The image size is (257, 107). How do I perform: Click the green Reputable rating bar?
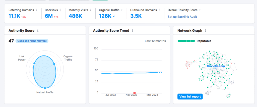coord(186,41)
